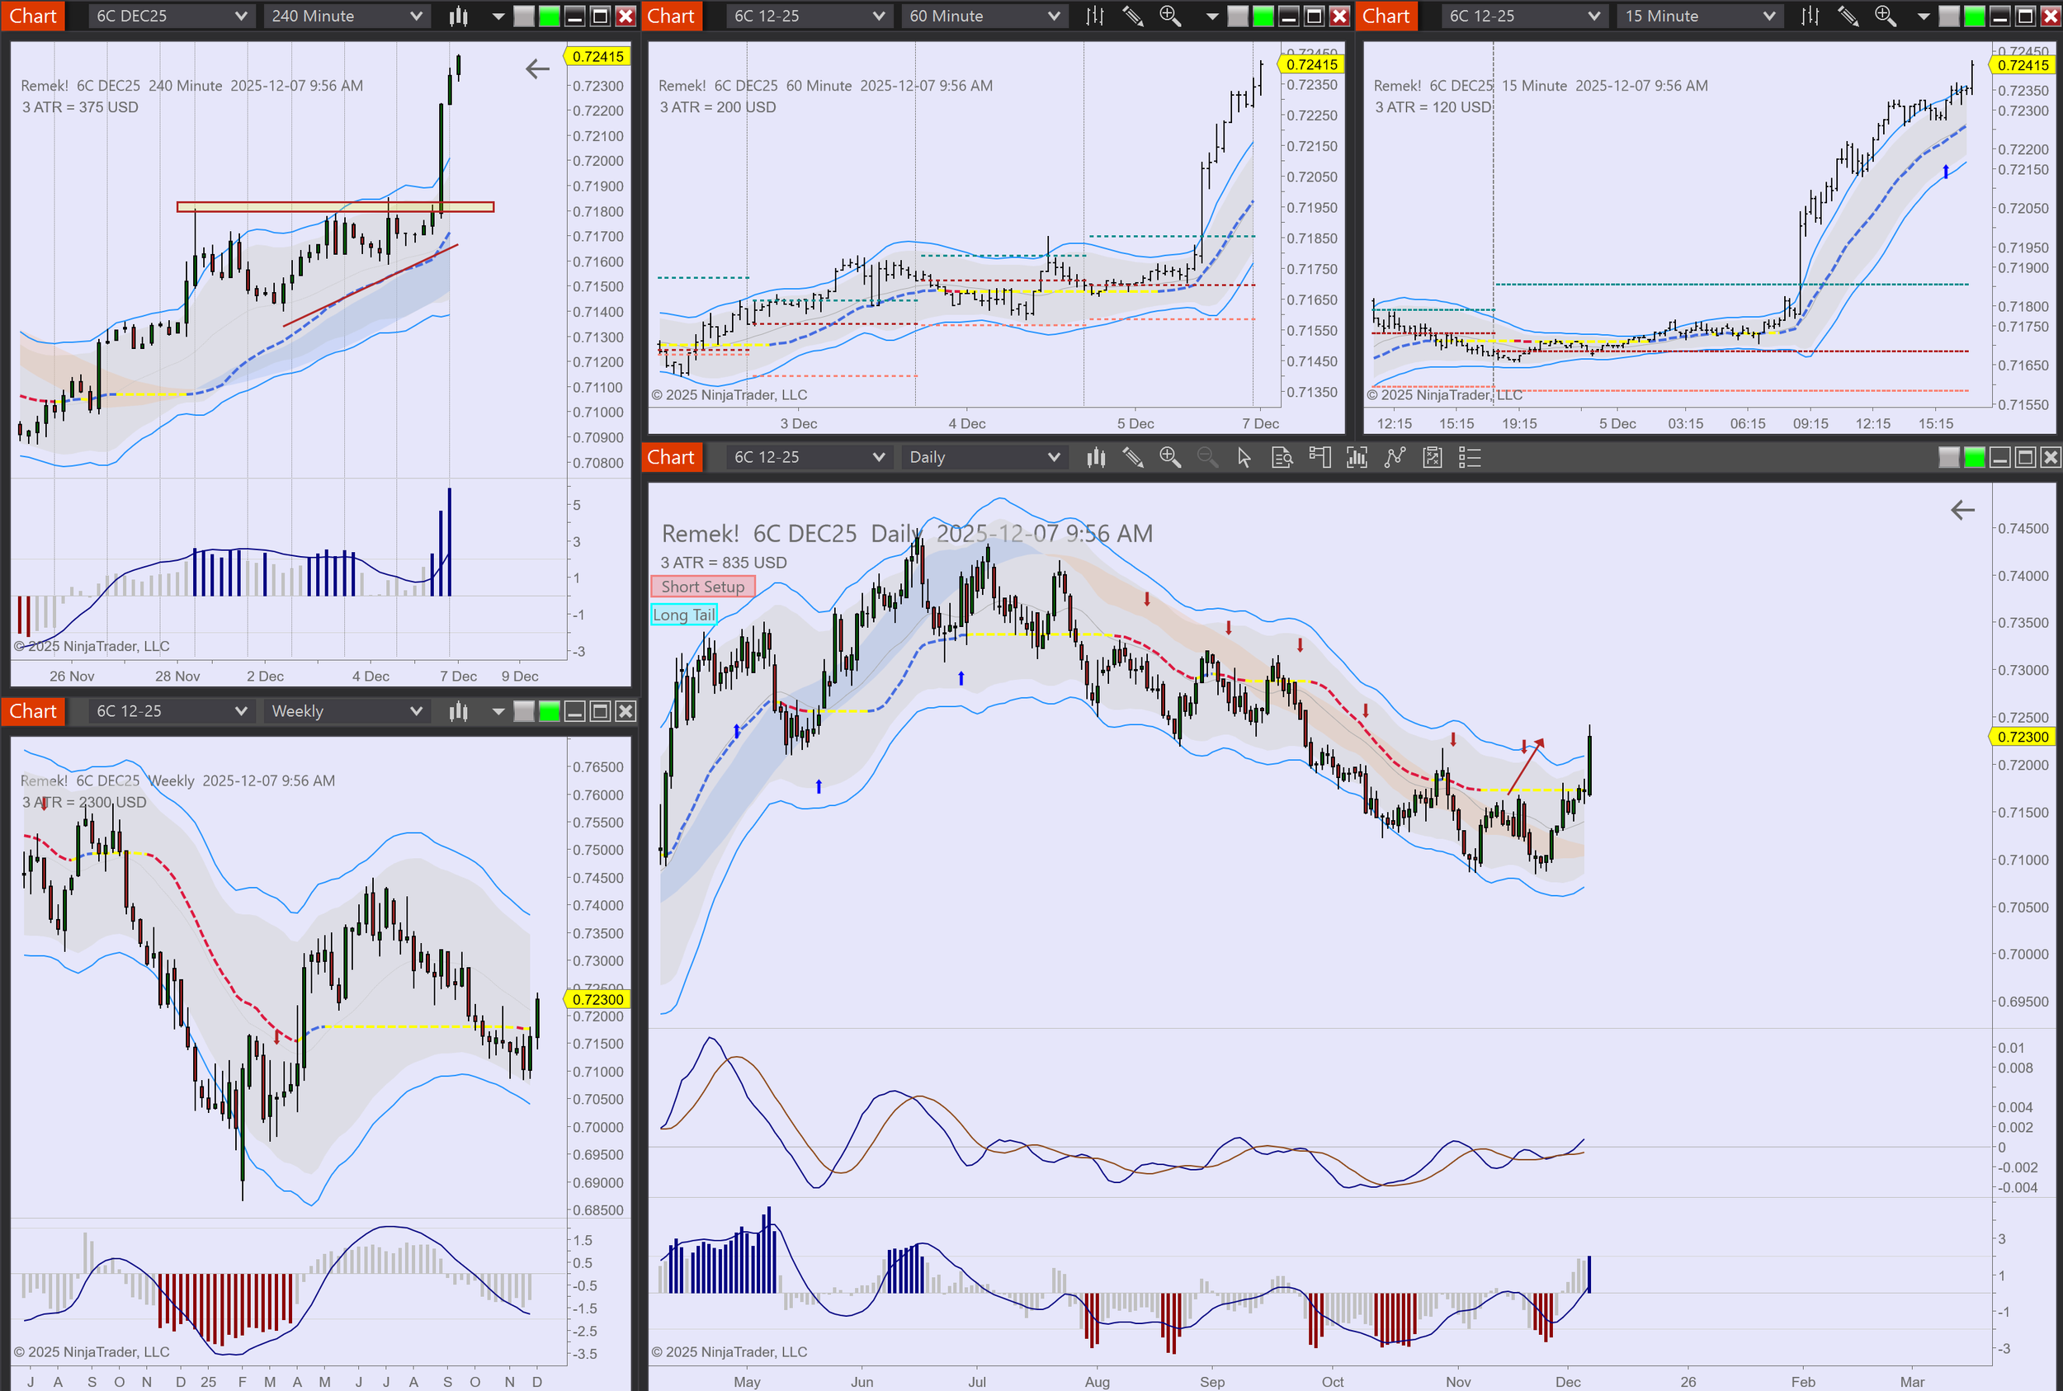Open instrument dropdown in Daily chart
Image resolution: width=2063 pixels, height=1391 pixels.
tap(809, 458)
